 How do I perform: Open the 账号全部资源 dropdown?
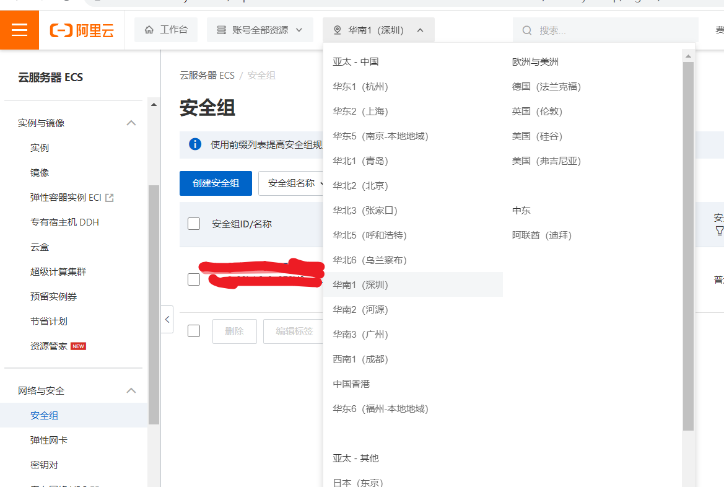tap(260, 30)
